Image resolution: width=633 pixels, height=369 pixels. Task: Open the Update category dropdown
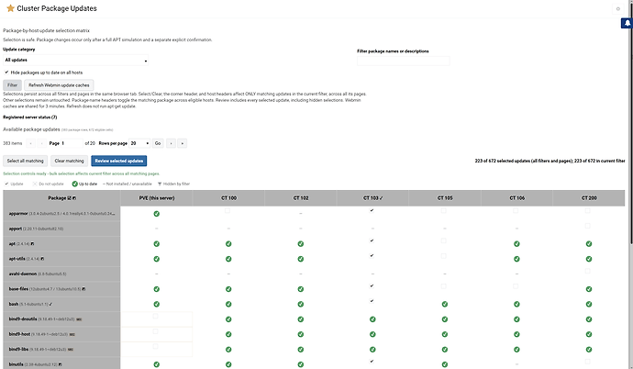click(x=75, y=61)
